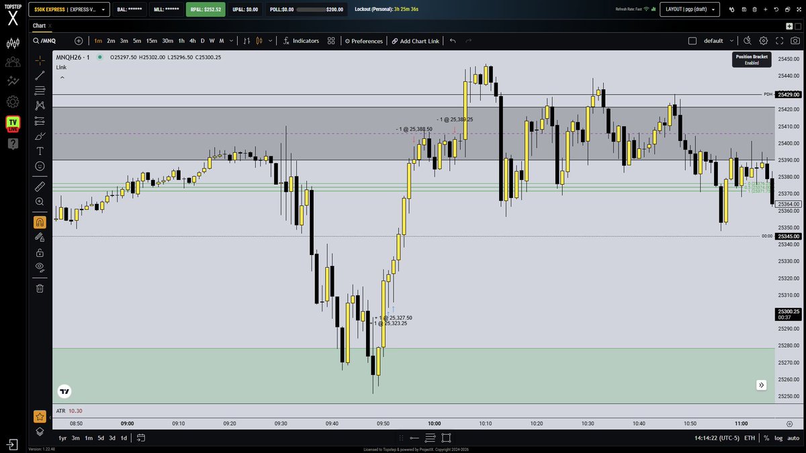Expand more timeframes chevron
Image resolution: width=806 pixels, height=453 pixels.
point(232,41)
